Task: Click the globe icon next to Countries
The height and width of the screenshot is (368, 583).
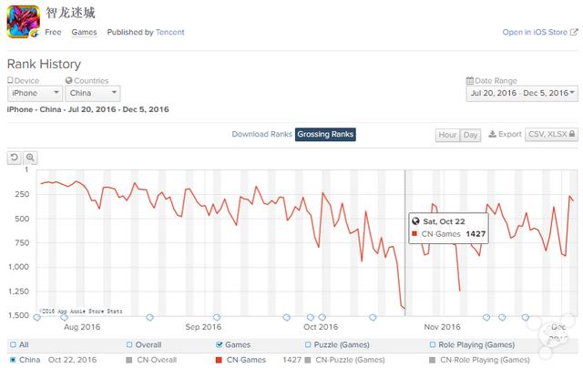Action: pyautogui.click(x=69, y=81)
